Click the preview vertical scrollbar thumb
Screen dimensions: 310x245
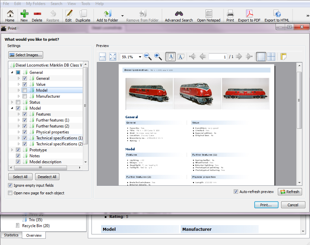pyautogui.click(x=299, y=100)
